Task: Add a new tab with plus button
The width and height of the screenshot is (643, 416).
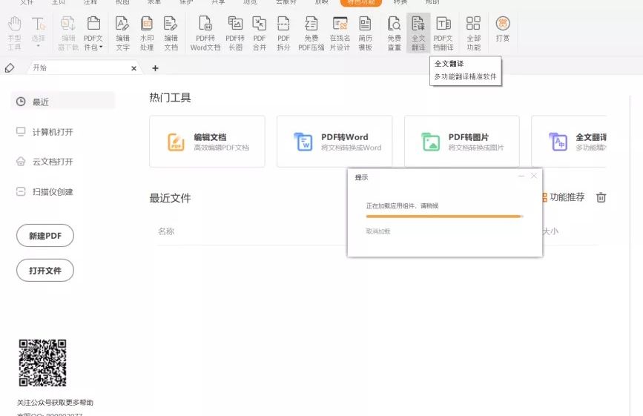Action: coord(155,68)
